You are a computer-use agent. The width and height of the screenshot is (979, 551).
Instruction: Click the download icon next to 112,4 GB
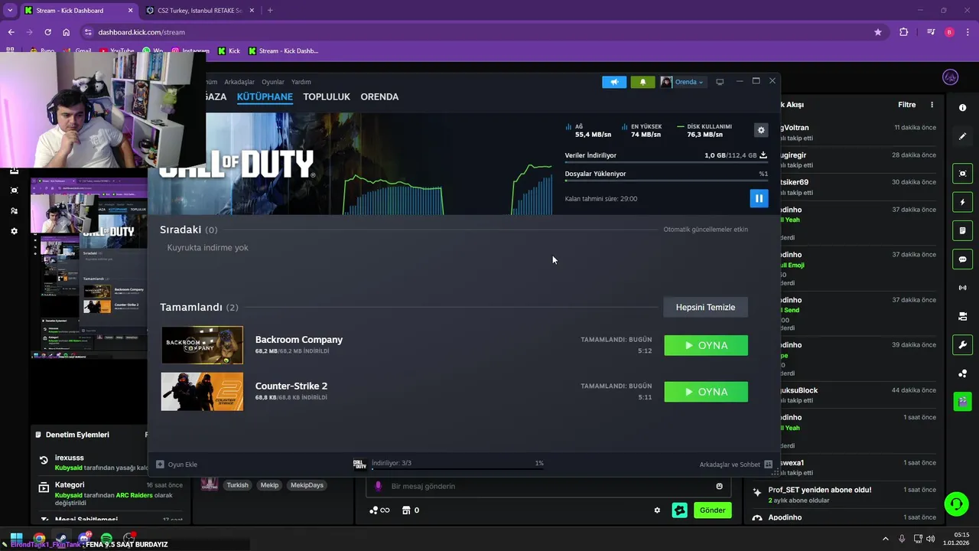click(x=763, y=155)
